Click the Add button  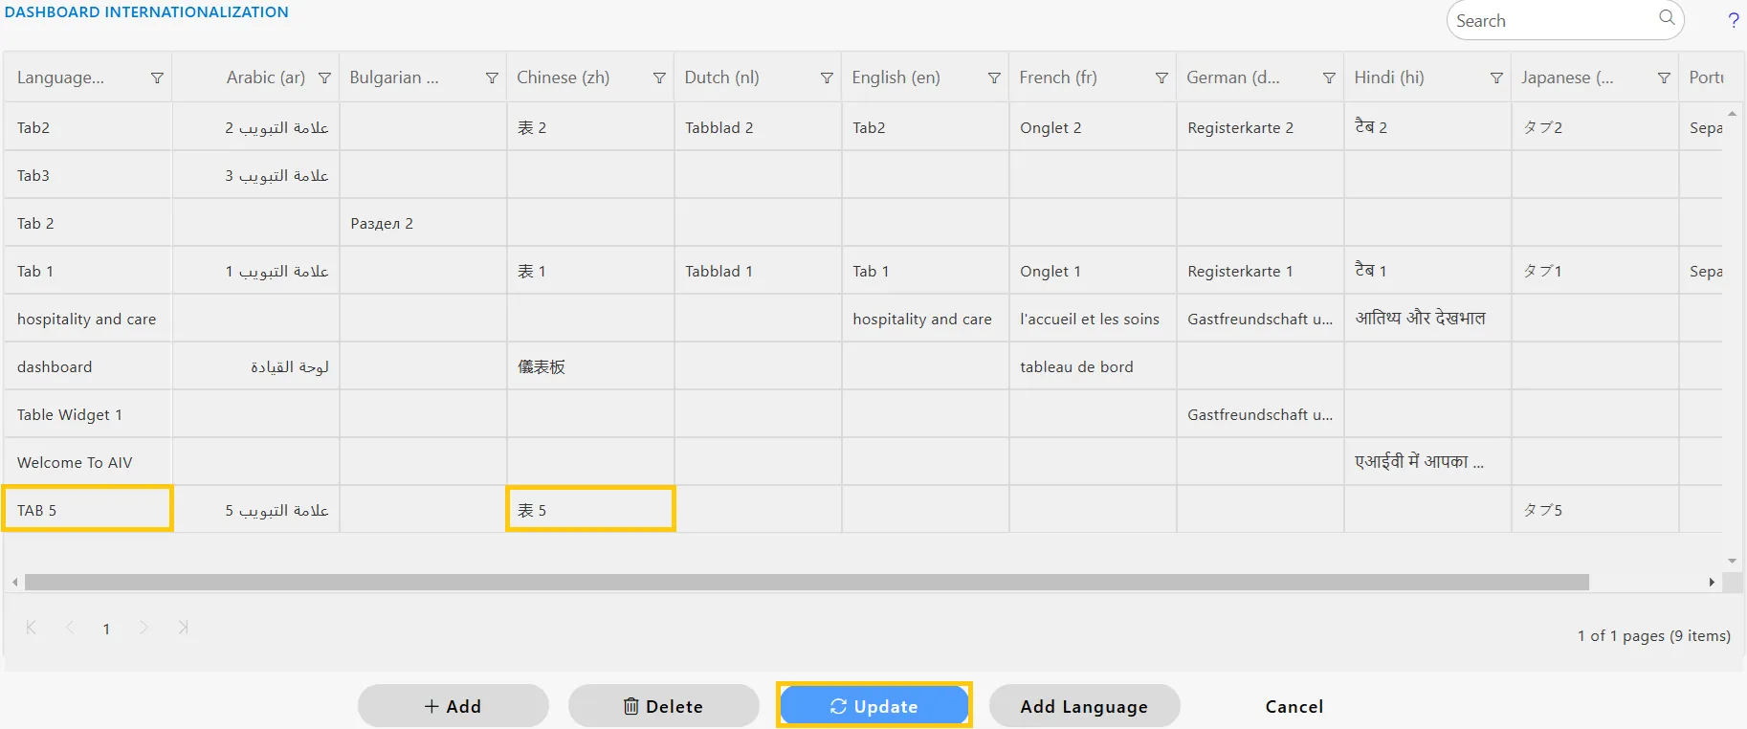[453, 706]
